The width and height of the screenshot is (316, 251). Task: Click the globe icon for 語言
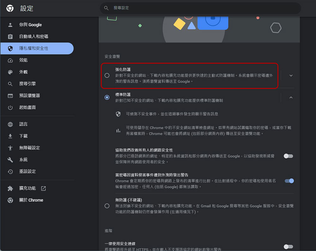(x=10, y=124)
